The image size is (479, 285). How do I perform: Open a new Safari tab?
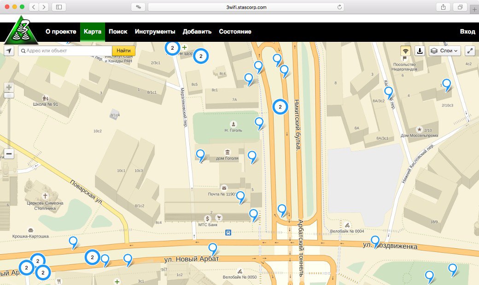tap(474, 10)
